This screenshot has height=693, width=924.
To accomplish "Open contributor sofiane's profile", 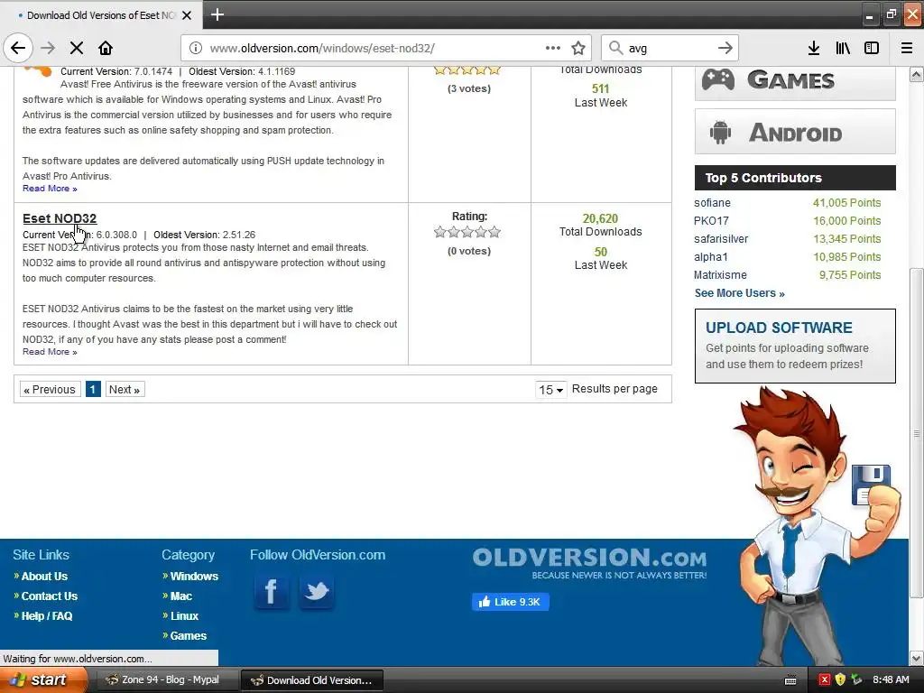I will pyautogui.click(x=713, y=203).
